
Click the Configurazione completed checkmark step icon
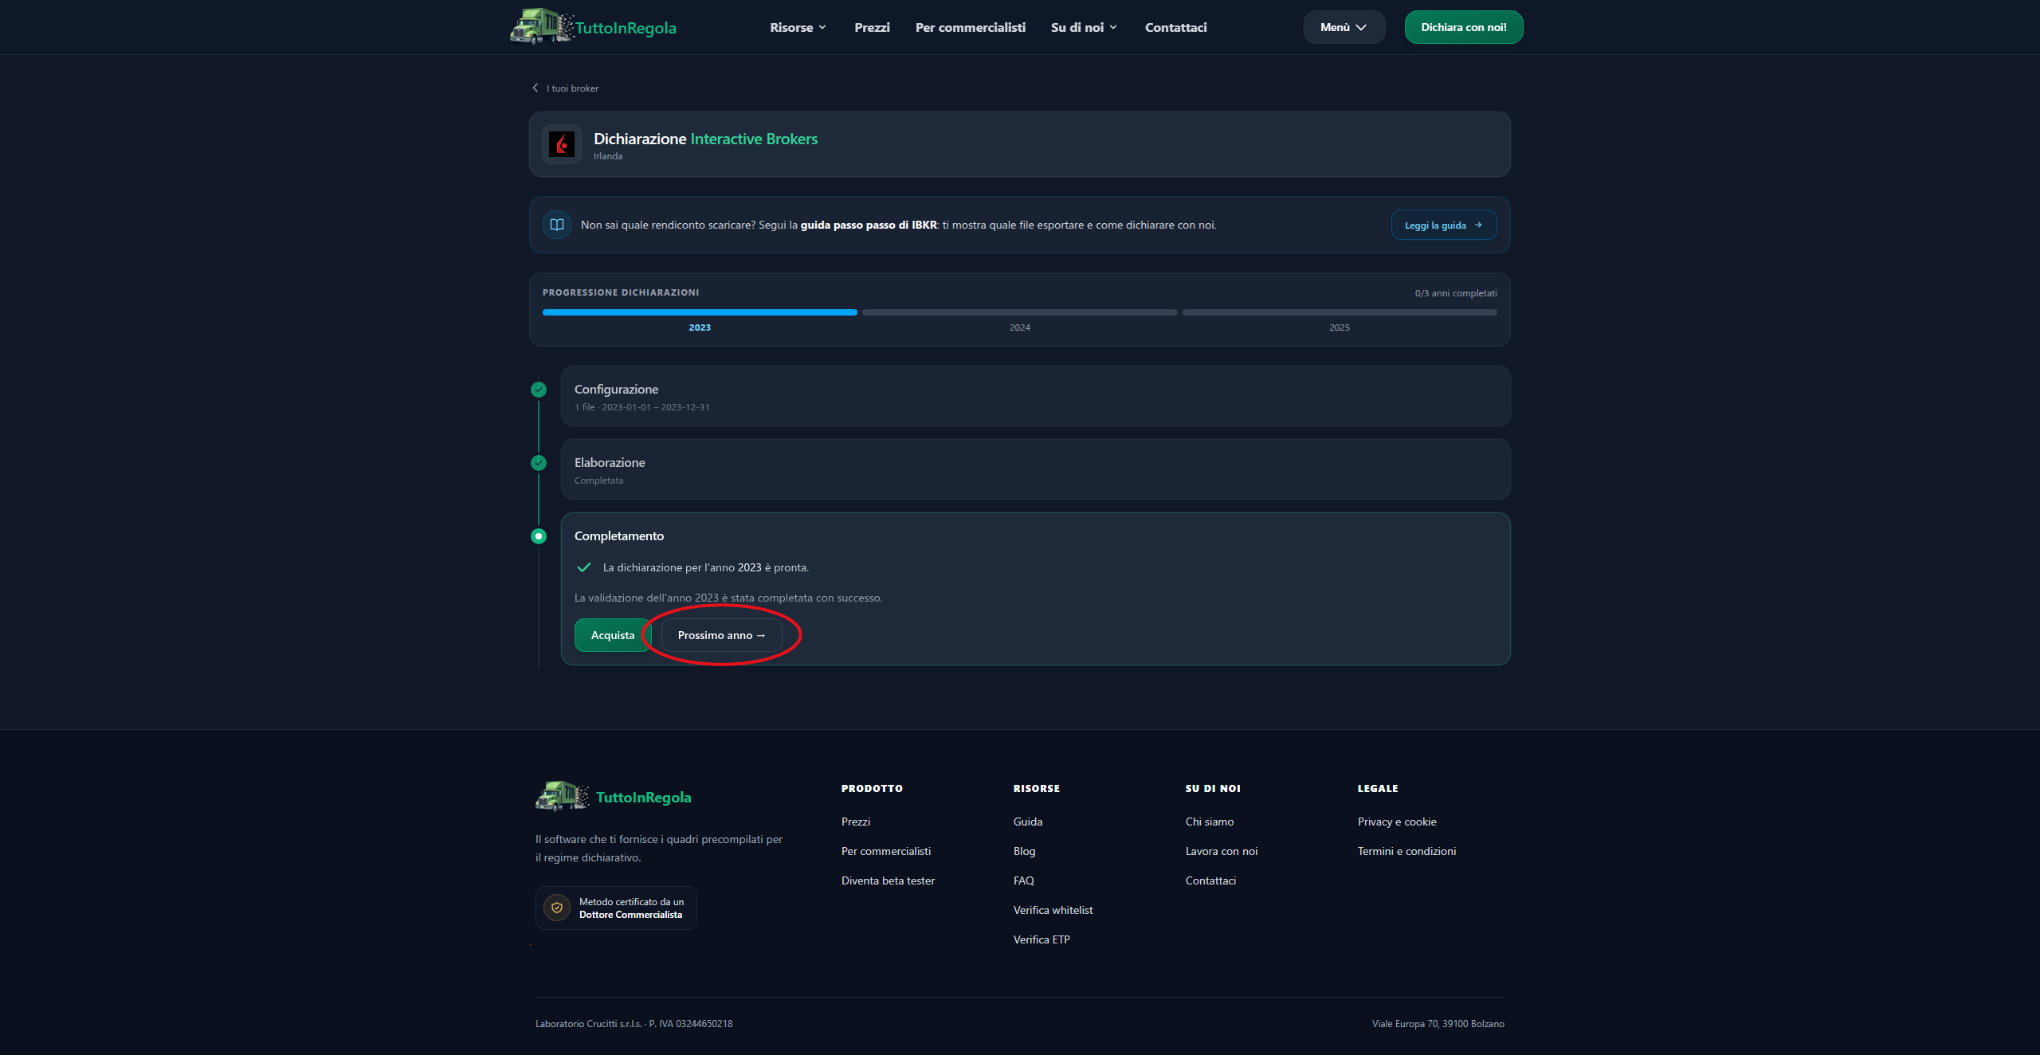(x=539, y=390)
